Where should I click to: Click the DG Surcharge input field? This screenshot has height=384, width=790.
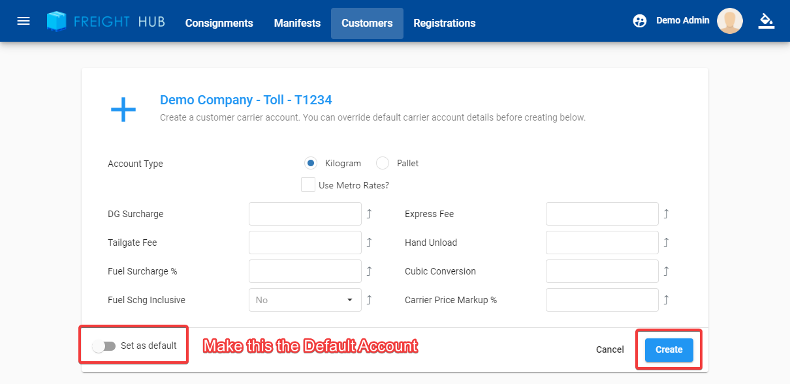305,214
